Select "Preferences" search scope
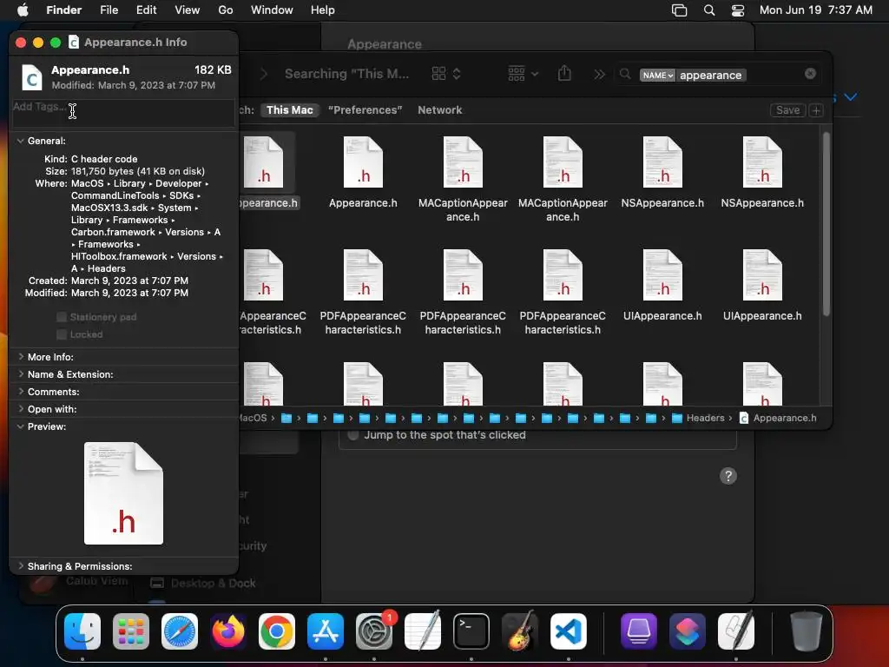The height and width of the screenshot is (667, 889). [365, 110]
